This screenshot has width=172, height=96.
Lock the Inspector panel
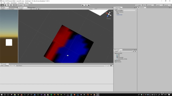(169, 8)
